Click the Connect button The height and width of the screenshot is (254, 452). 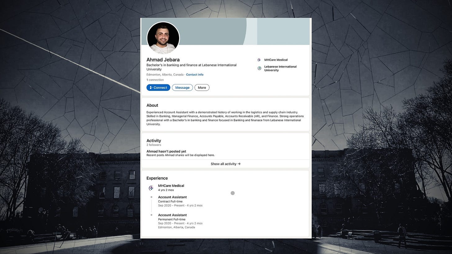[x=158, y=87]
